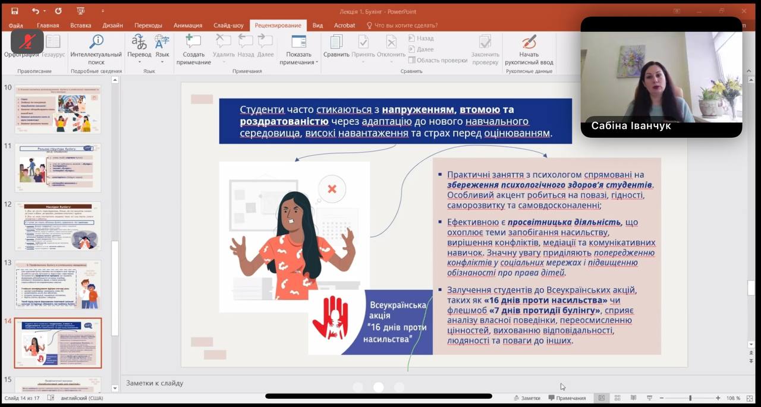Click the zoom slider handle
Image resolution: width=761 pixels, height=407 pixels.
pos(690,398)
